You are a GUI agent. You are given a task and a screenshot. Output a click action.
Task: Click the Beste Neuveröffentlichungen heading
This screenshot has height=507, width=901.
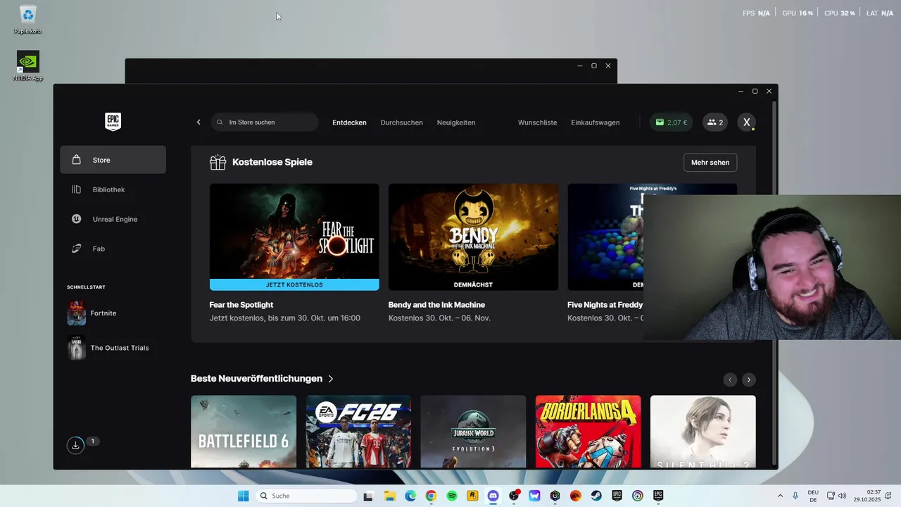pos(256,379)
